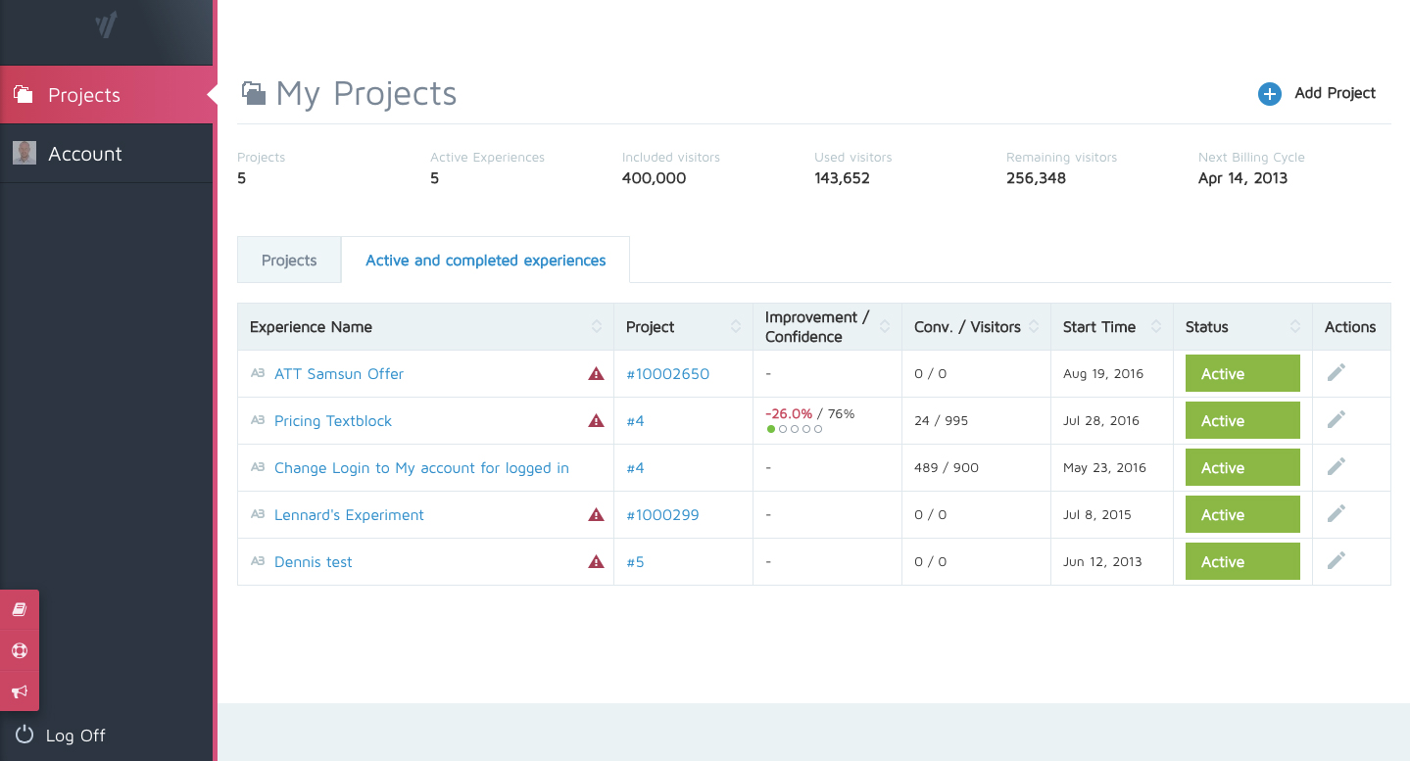The width and height of the screenshot is (1410, 761).
Task: Open Lennard's Experiment experience
Action: pos(349,515)
